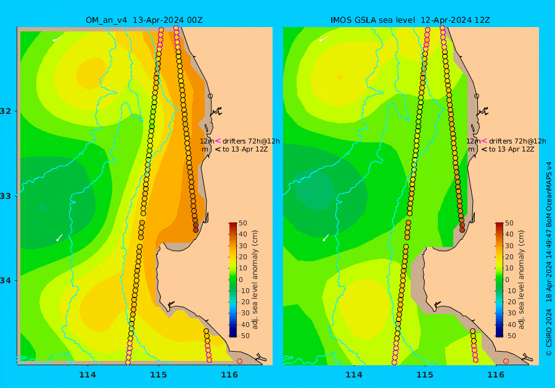The image size is (555, 388).
Task: Click the open black coastal station circle on the right map
Action: [x=477, y=96]
